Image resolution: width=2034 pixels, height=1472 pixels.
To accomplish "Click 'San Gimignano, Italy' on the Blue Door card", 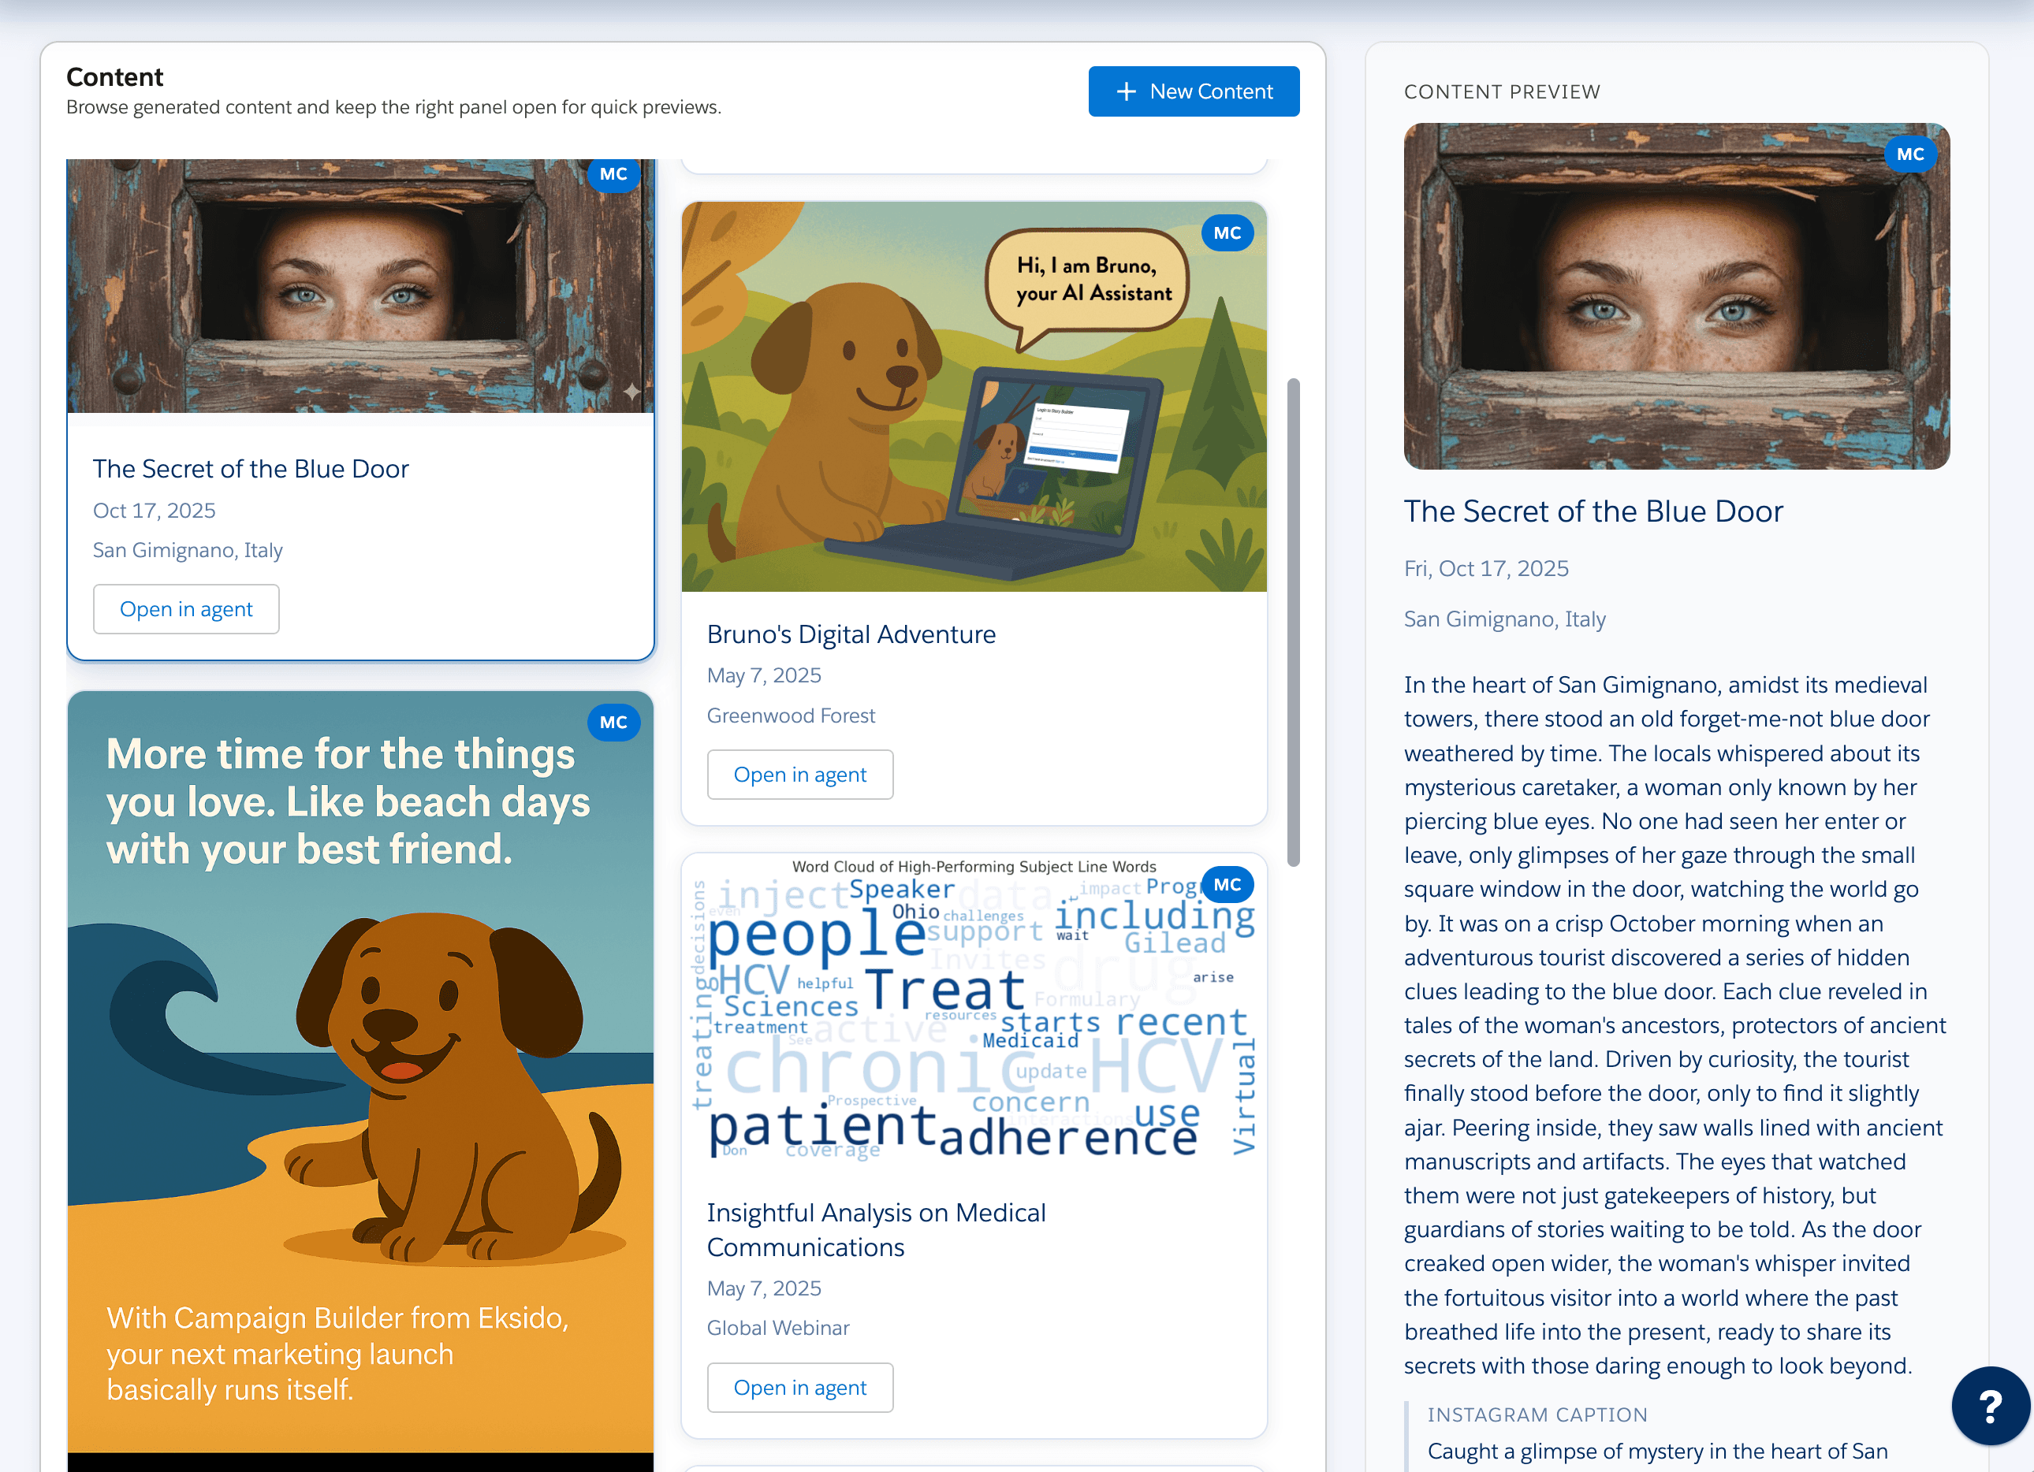I will 188,551.
